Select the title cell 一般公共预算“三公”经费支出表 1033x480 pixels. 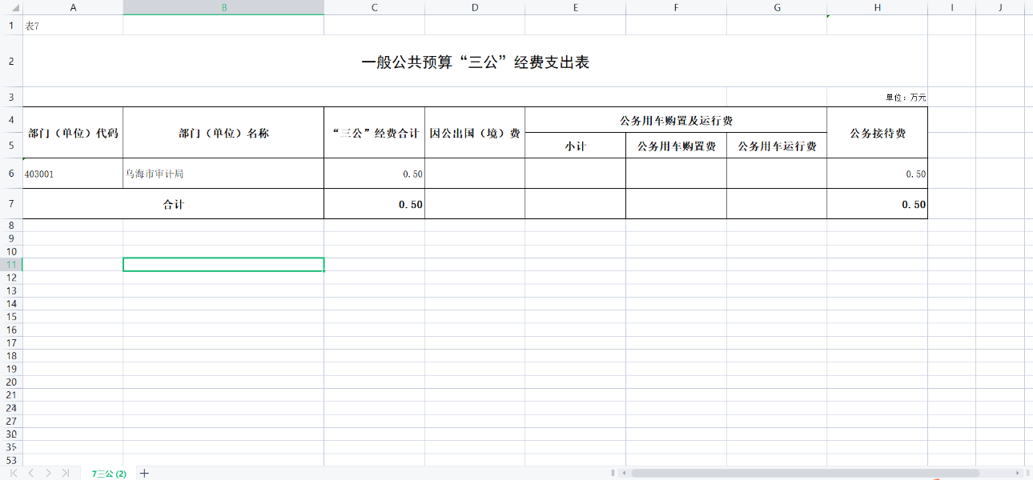coord(475,62)
